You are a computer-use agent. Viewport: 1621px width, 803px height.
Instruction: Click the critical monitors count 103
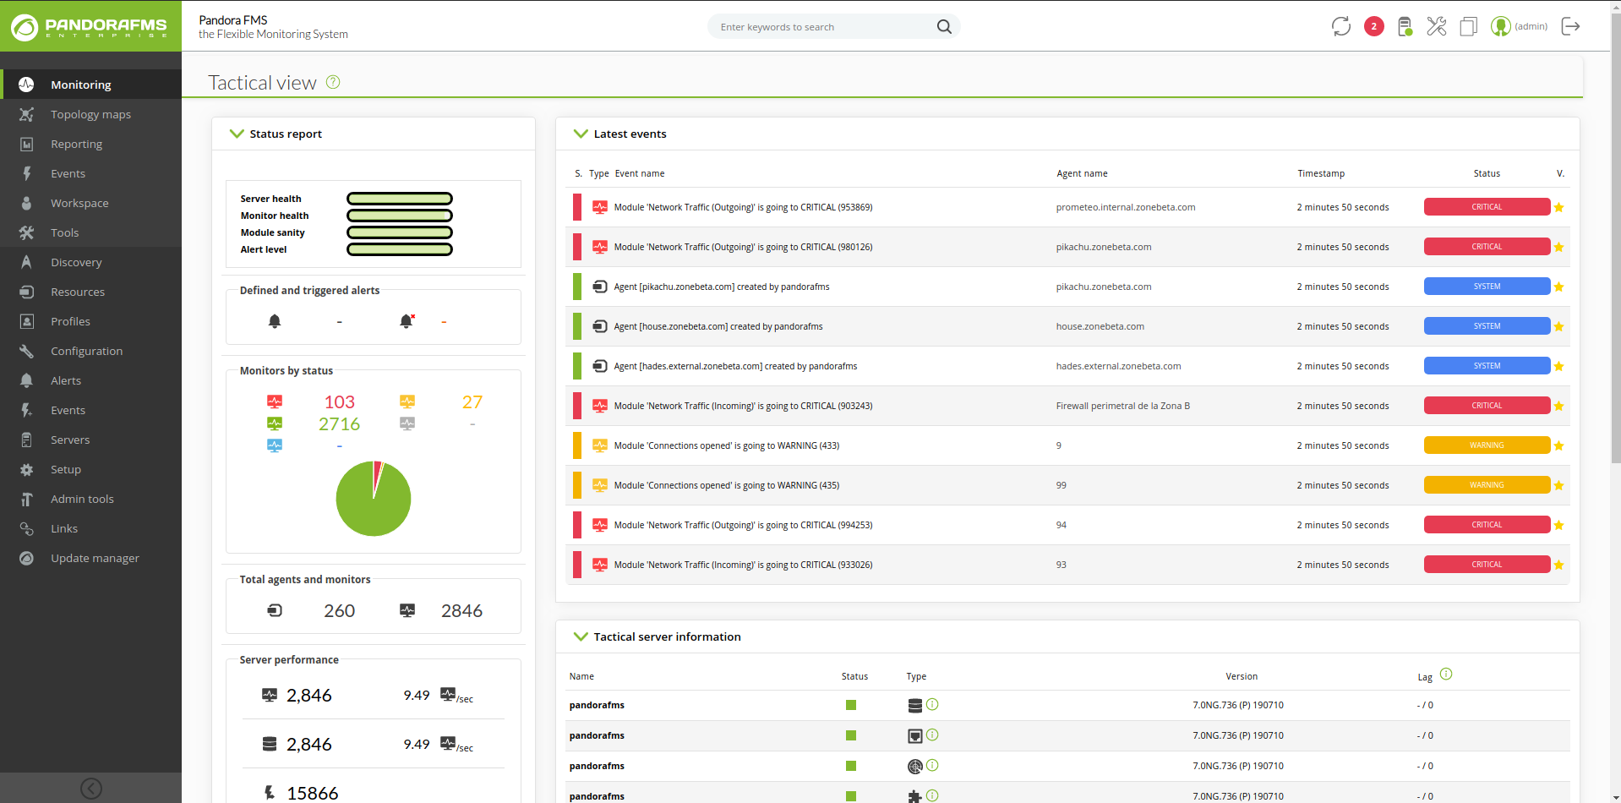[x=340, y=401]
